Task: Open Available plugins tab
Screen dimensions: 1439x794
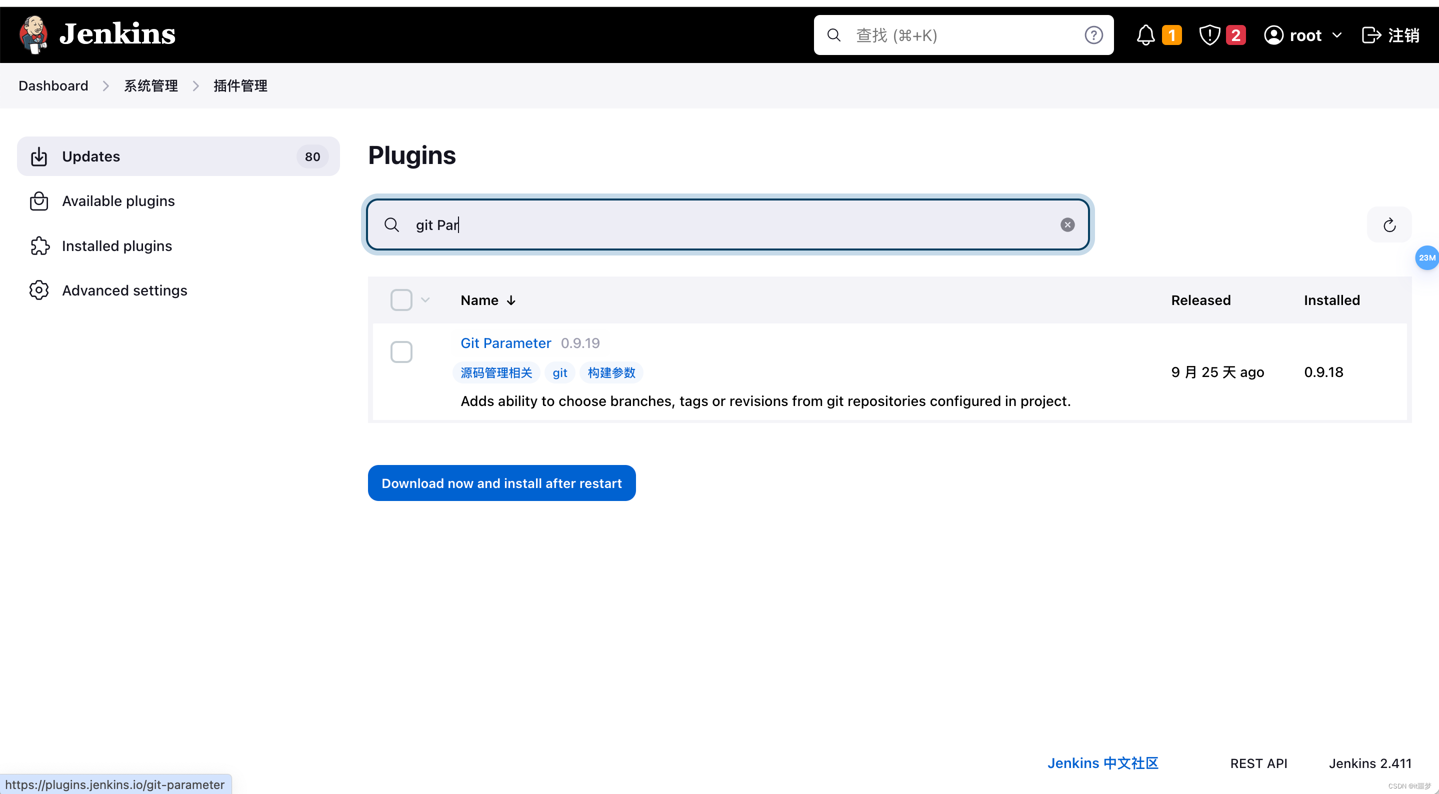Action: click(118, 200)
